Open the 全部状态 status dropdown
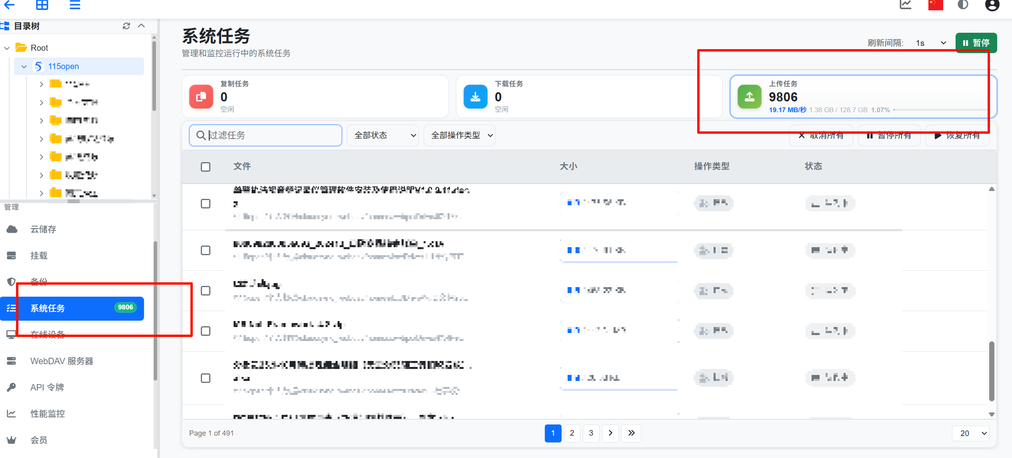The image size is (1012, 458). tap(382, 135)
